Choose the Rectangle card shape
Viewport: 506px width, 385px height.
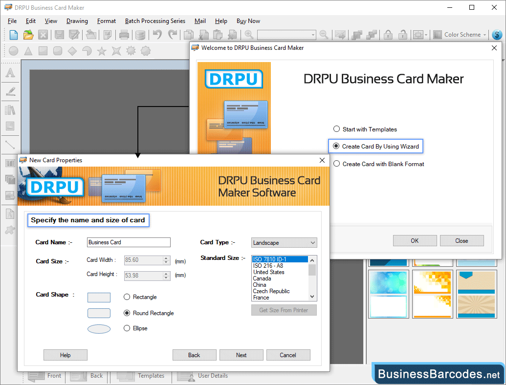pyautogui.click(x=140, y=297)
